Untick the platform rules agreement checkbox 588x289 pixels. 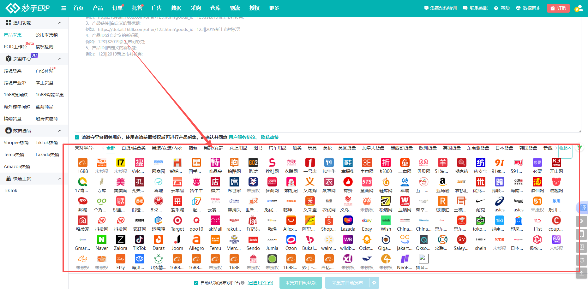click(x=77, y=137)
